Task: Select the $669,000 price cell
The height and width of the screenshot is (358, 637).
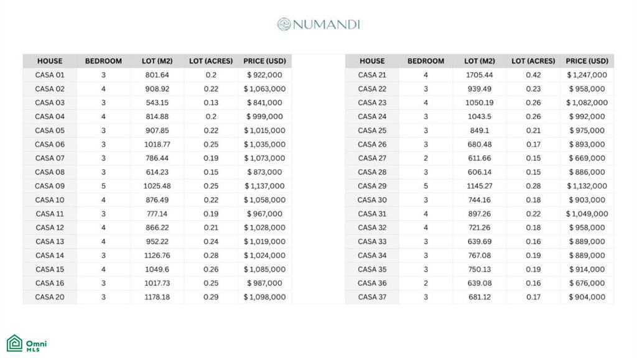Action: [587, 158]
